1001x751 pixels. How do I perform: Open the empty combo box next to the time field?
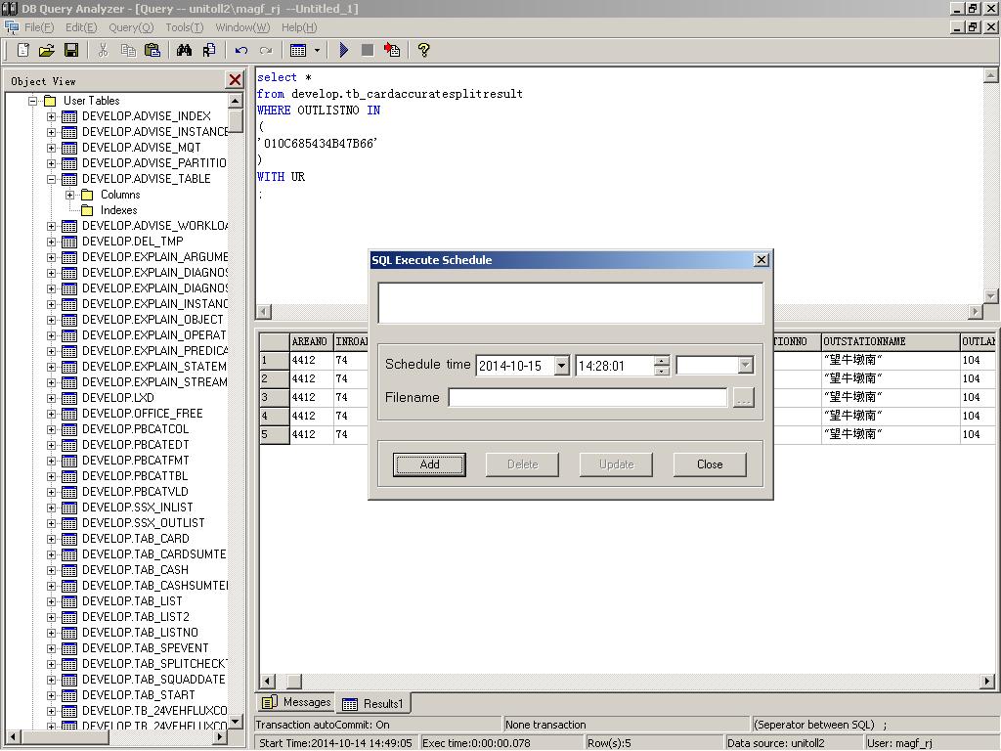pyautogui.click(x=715, y=366)
